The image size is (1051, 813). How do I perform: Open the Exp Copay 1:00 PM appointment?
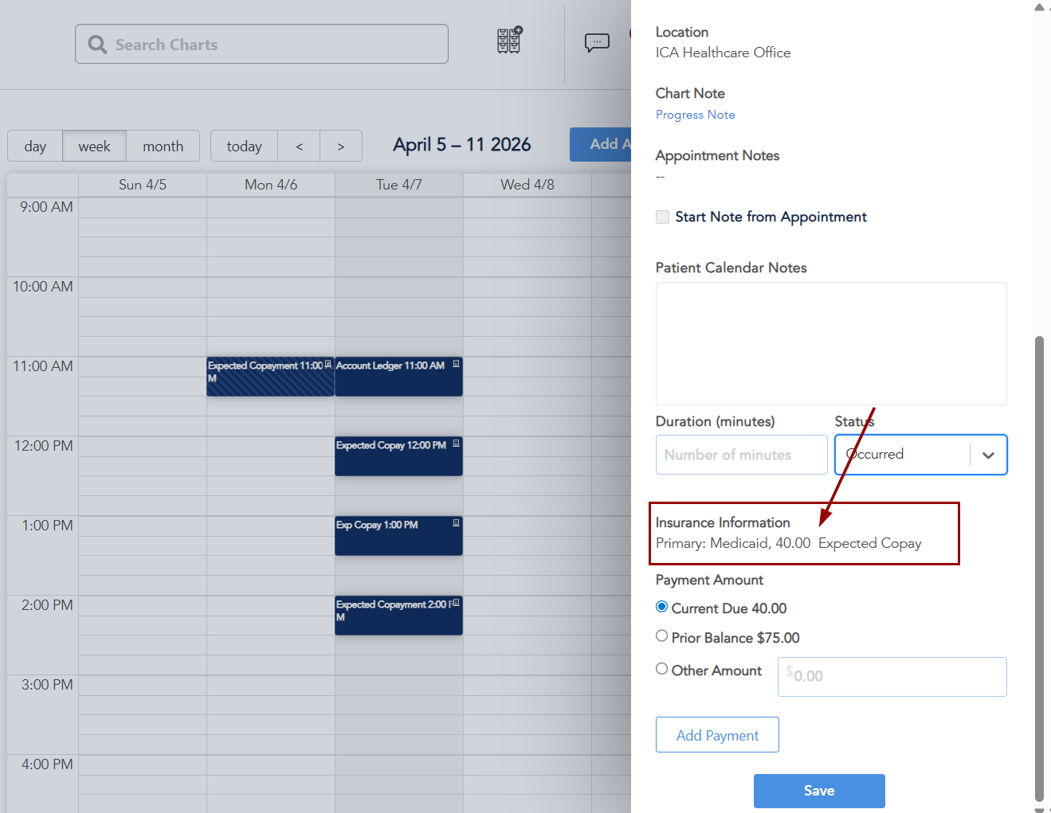[x=398, y=535]
